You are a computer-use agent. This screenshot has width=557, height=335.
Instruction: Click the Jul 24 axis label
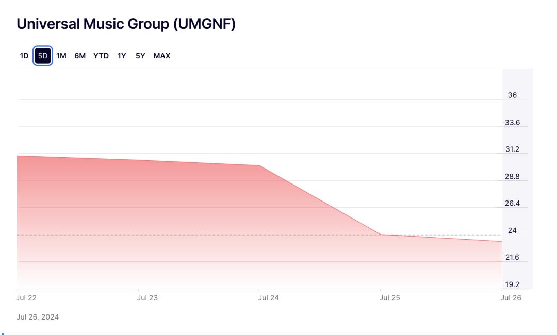click(x=269, y=297)
